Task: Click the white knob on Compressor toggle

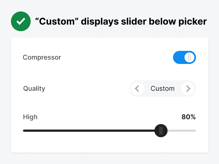Action: 189,57
